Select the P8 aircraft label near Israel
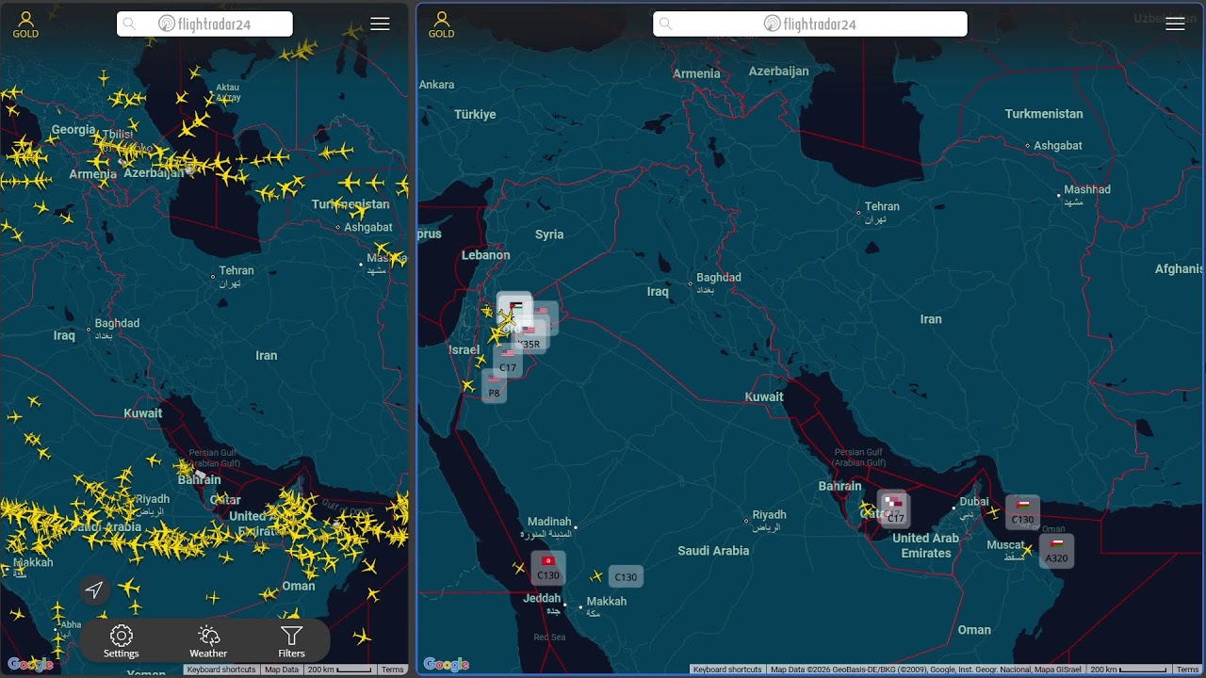Image resolution: width=1206 pixels, height=678 pixels. [x=494, y=386]
